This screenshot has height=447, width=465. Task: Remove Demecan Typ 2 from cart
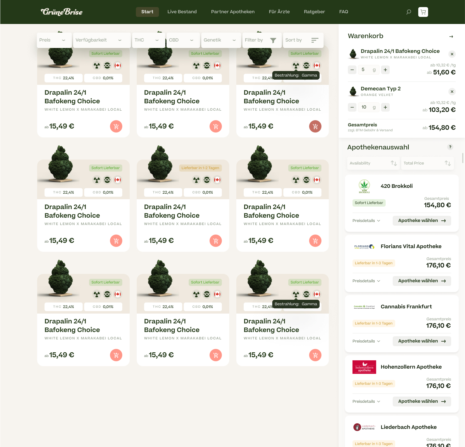pyautogui.click(x=452, y=92)
